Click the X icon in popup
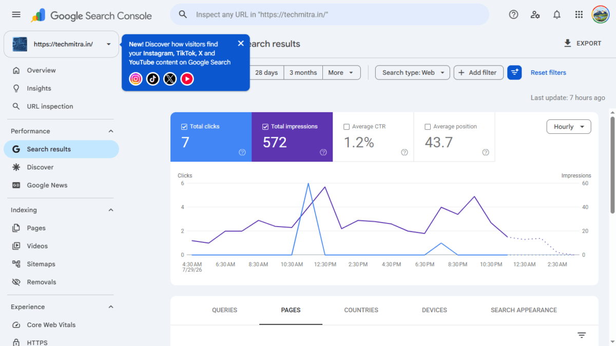 170,78
